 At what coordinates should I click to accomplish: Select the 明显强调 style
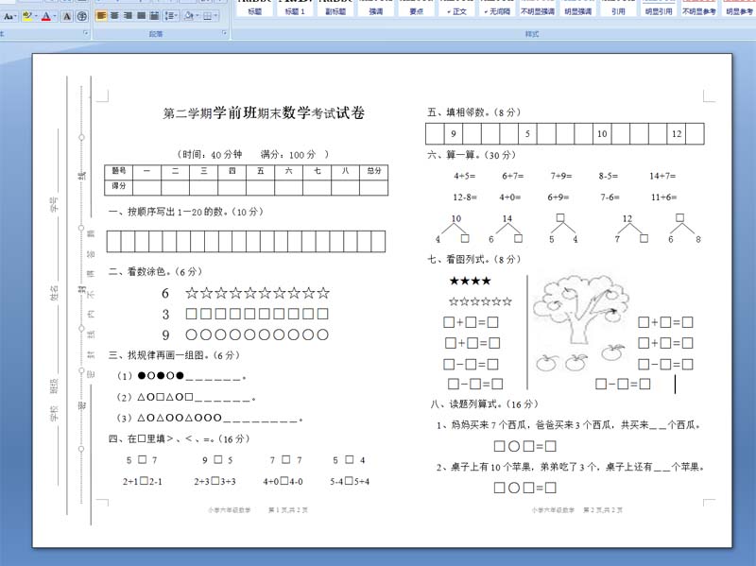(578, 10)
